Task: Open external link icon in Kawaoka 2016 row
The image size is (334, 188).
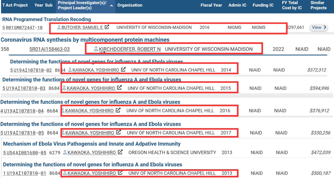Action: (x=118, y=111)
